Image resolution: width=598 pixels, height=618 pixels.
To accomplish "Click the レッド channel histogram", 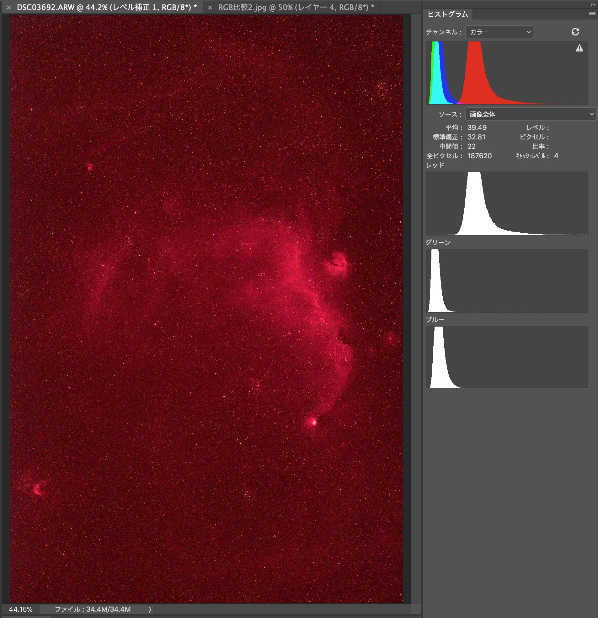I will (506, 203).
